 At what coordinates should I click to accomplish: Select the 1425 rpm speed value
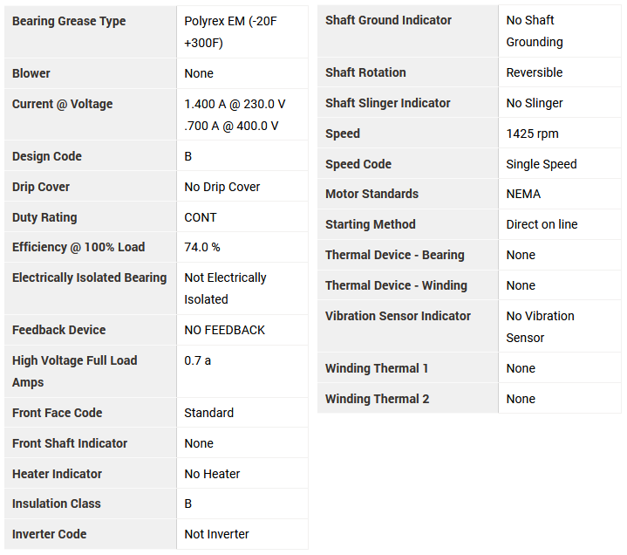tap(532, 134)
